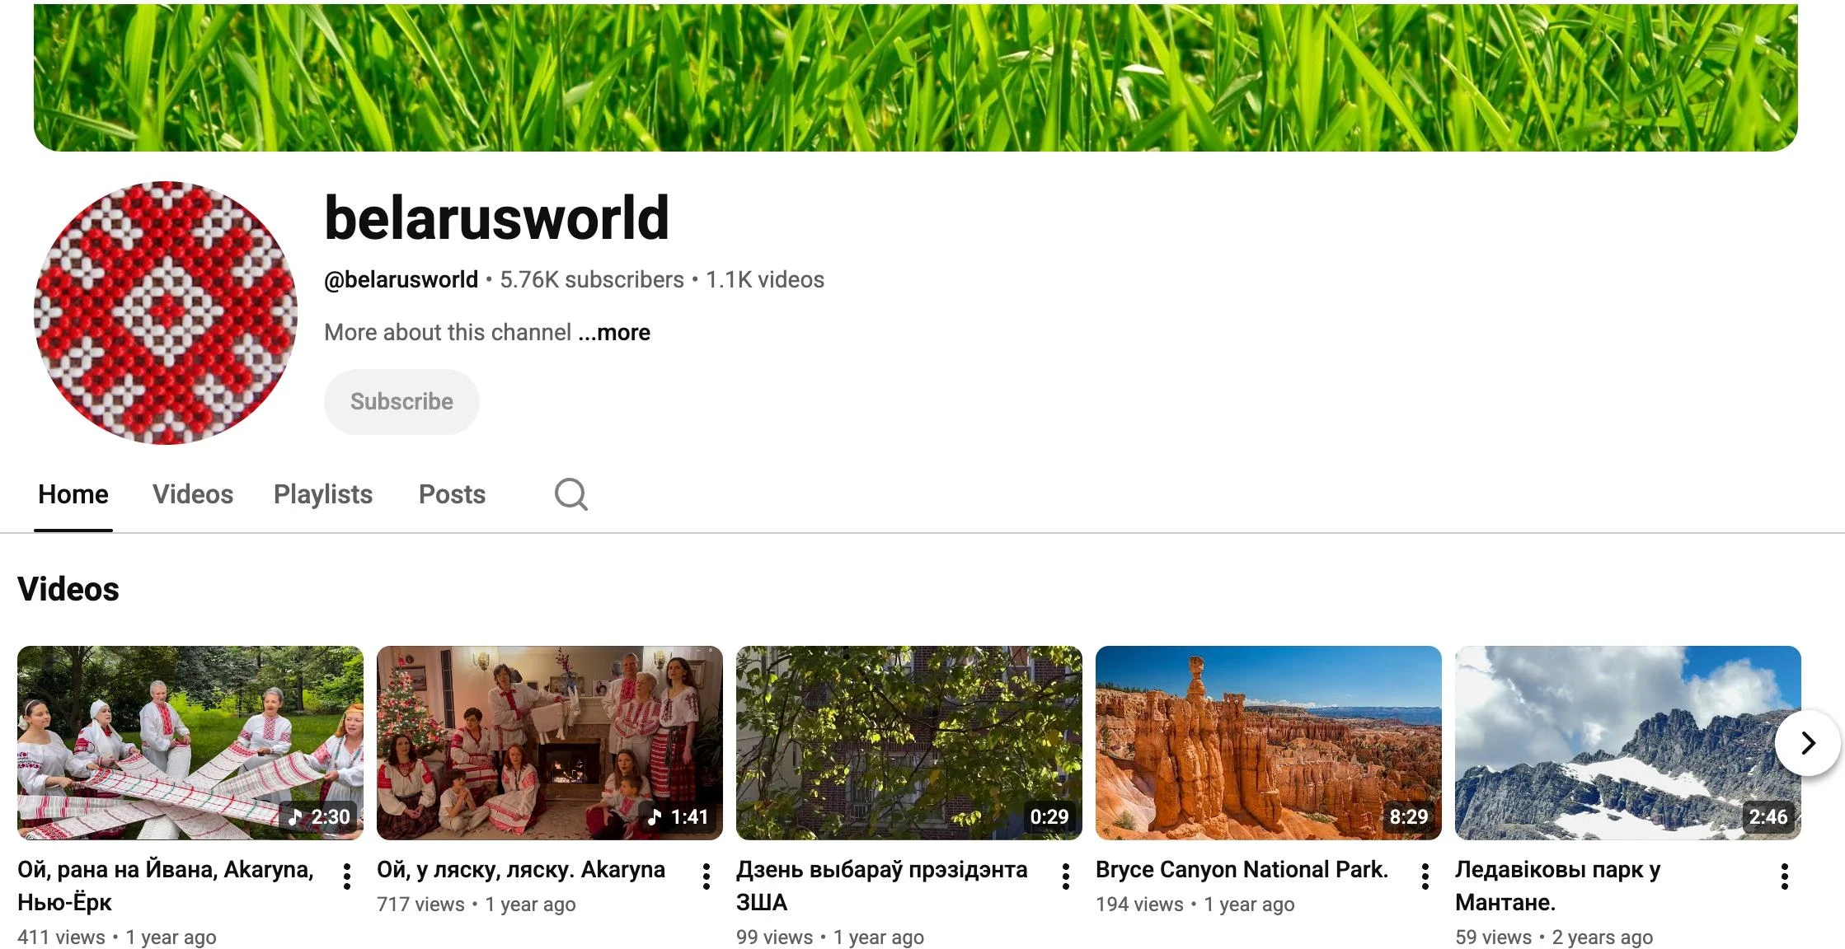The width and height of the screenshot is (1845, 949).
Task: Click the @belarusworld handle text
Action: (x=401, y=280)
